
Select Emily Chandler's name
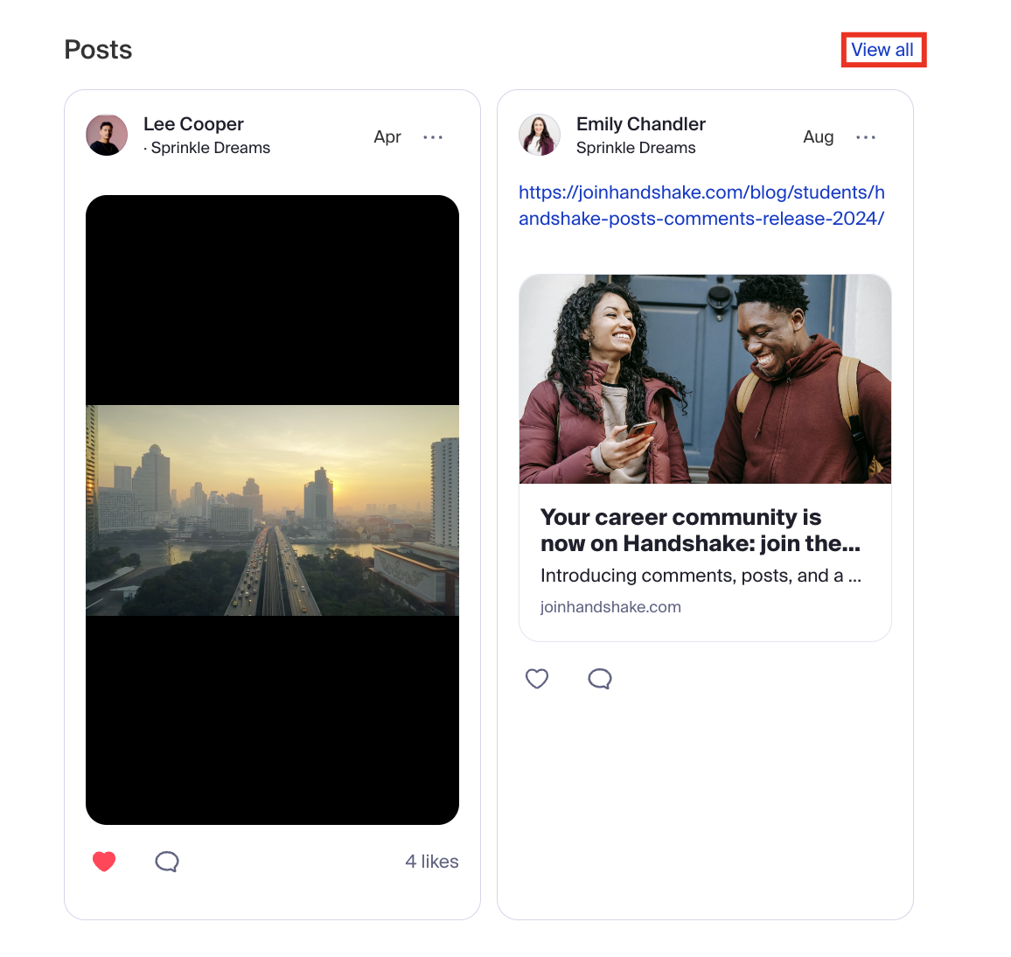tap(640, 124)
